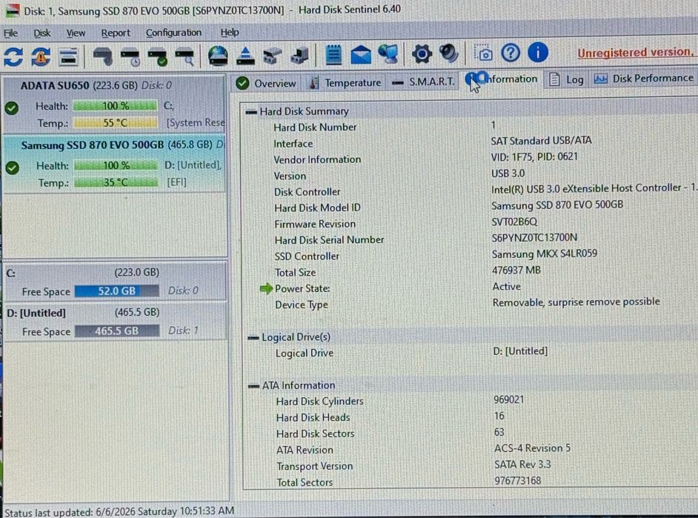
Task: Switch to the S.M.A.R.T. tab
Action: click(424, 82)
